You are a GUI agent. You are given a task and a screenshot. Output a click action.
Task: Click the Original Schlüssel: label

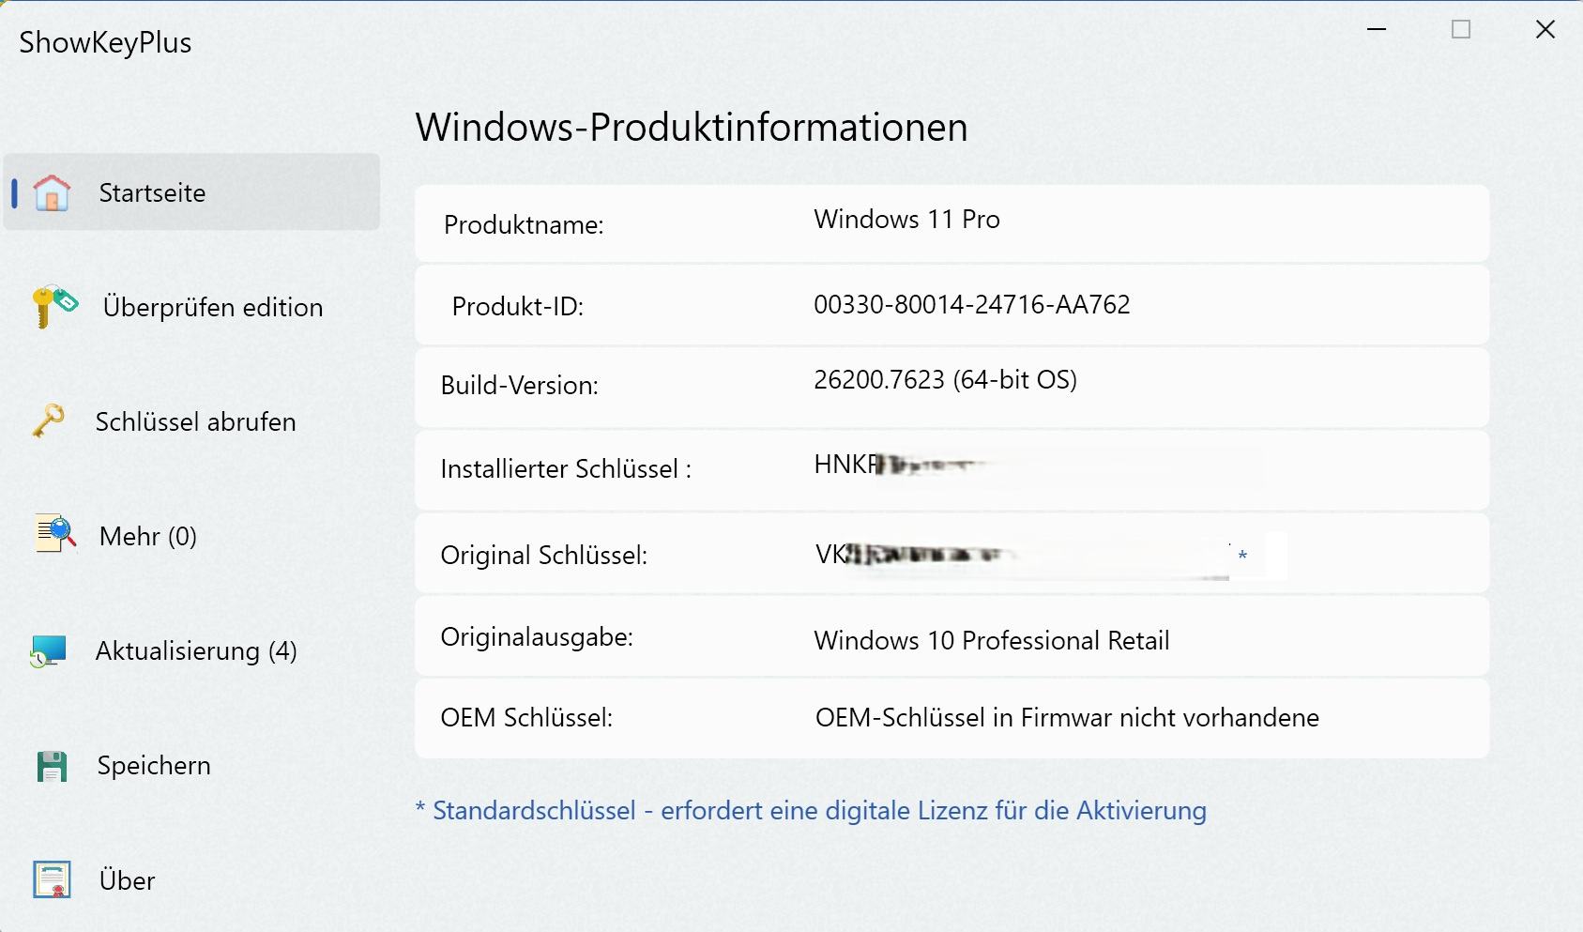pyautogui.click(x=544, y=555)
